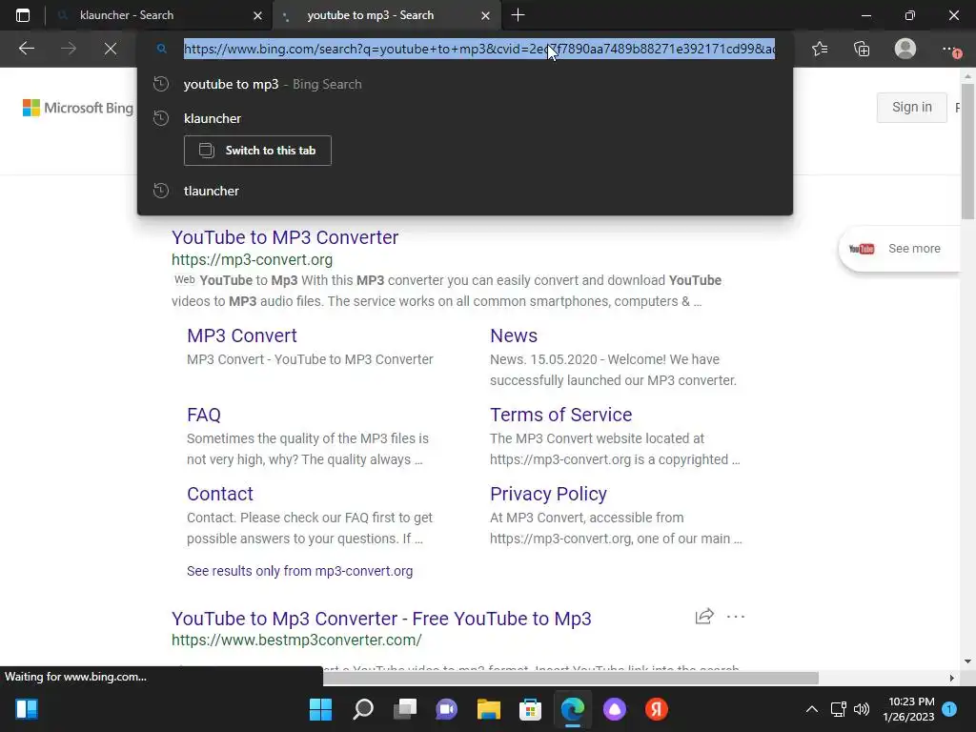Open Microsoft Store from taskbar
The height and width of the screenshot is (732, 976).
(530, 709)
